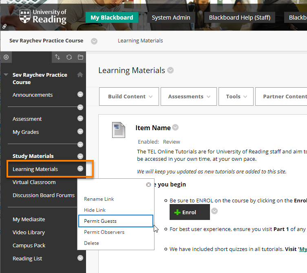Select Delete in the context menu

(x=91, y=243)
